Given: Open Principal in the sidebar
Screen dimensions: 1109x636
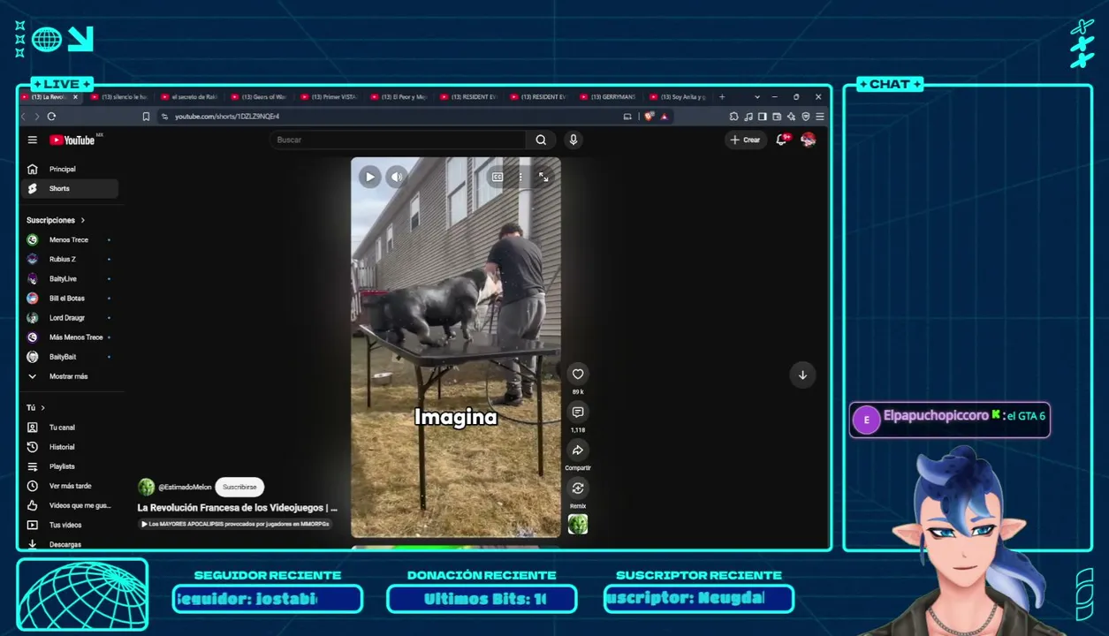Looking at the screenshot, I should tap(70, 169).
